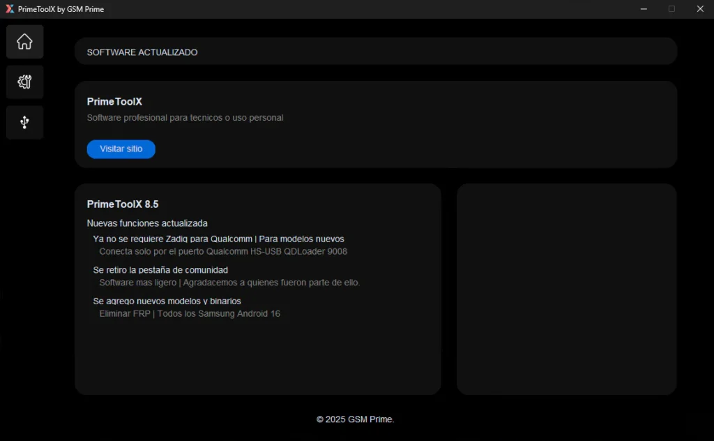Image resolution: width=714 pixels, height=441 pixels.
Task: Click the Nuevas funciones actualizada subtitle
Action: 147,223
